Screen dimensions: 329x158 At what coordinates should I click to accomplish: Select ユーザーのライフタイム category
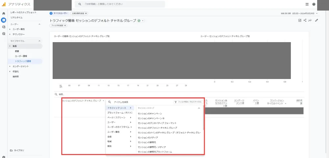point(120,127)
